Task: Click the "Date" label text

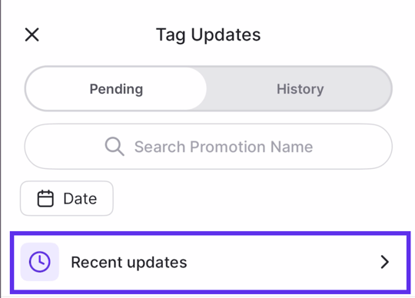Action: 80,199
